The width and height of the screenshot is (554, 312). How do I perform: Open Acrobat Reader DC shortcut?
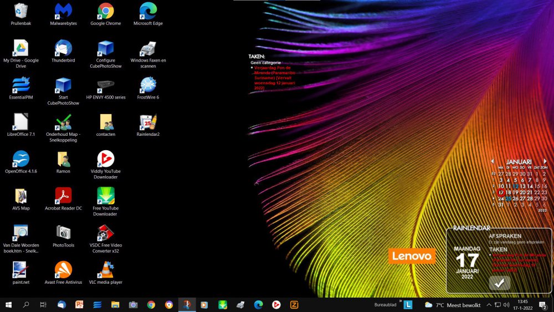[63, 197]
